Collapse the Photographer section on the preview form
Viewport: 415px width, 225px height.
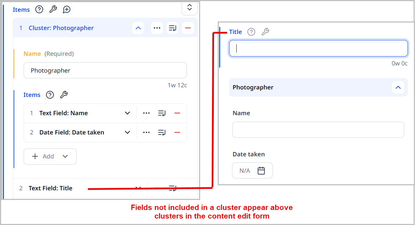point(398,87)
